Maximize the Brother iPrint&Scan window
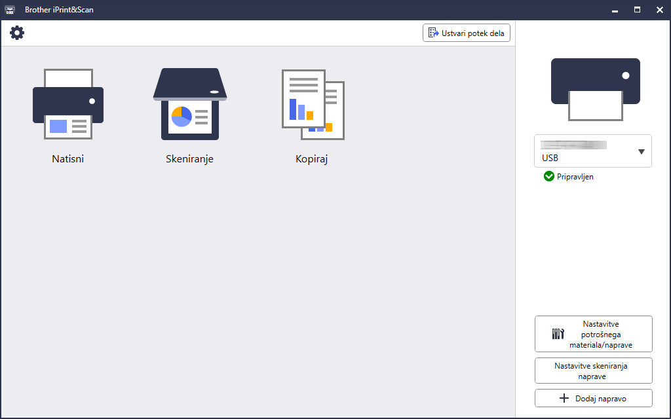This screenshot has height=419, width=671. tap(637, 9)
